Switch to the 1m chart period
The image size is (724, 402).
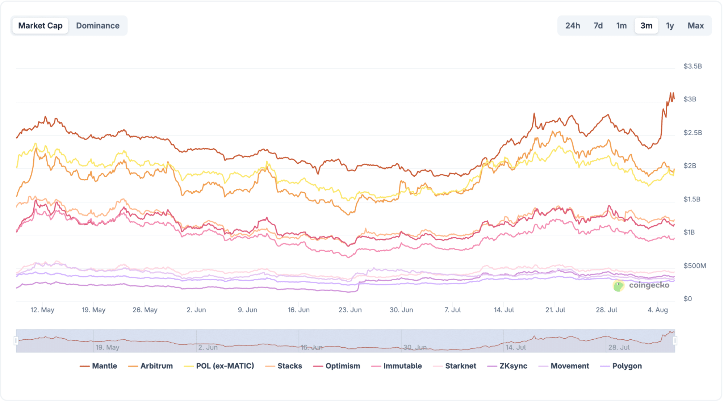(x=621, y=25)
